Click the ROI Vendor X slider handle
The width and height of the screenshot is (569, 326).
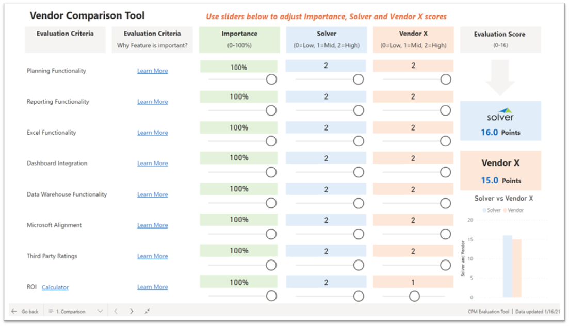(x=414, y=296)
